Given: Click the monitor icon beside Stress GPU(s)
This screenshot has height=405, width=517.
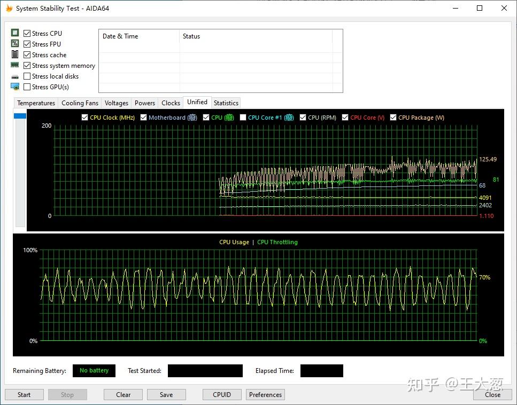Looking at the screenshot, I should (x=15, y=87).
